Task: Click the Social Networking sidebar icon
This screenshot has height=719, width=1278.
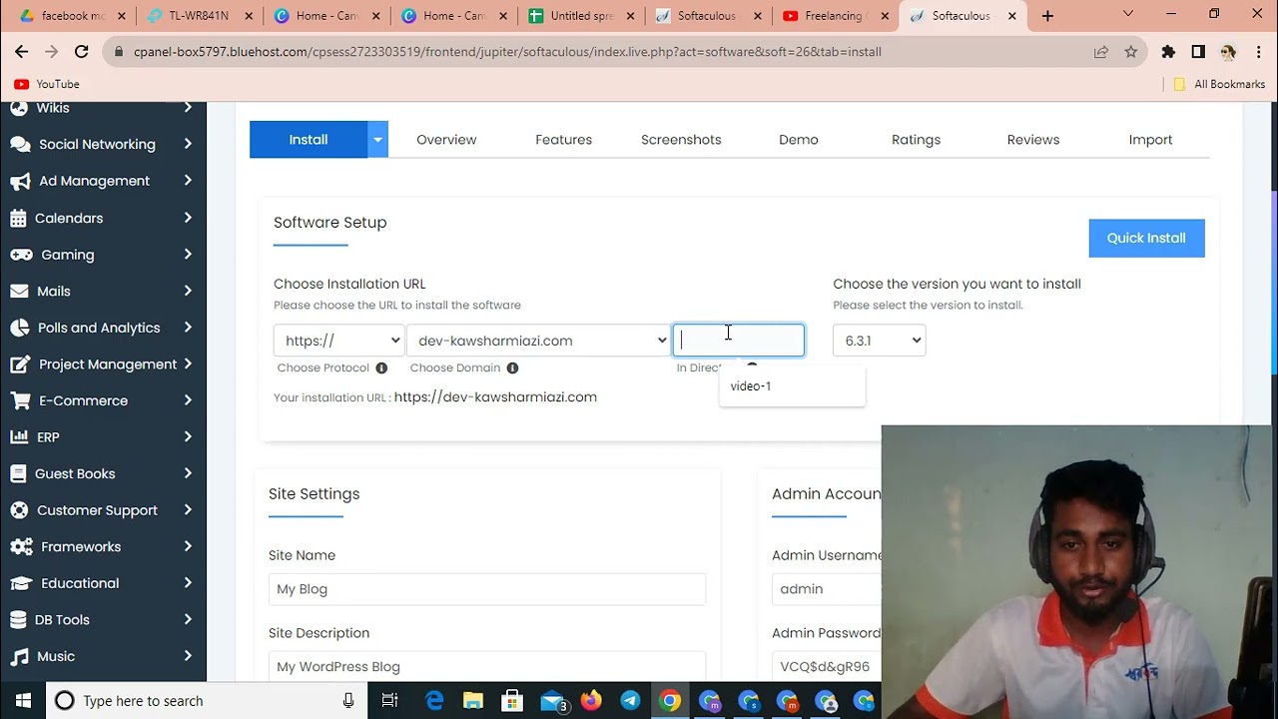Action: [20, 144]
